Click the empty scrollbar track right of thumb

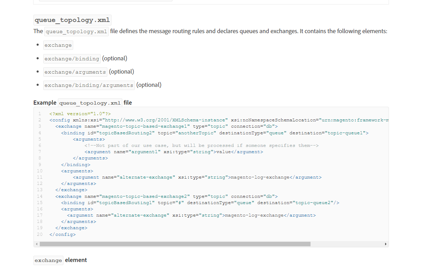pyautogui.click(x=346, y=244)
